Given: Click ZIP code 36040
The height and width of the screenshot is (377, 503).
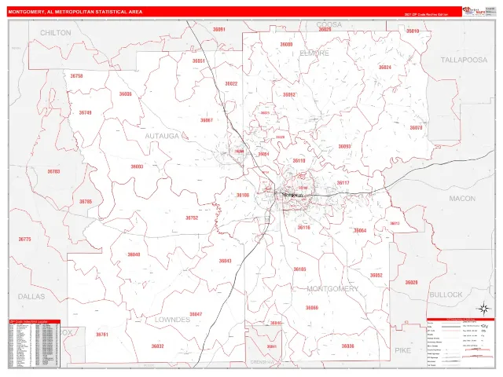Looking at the screenshot, I should [x=134, y=254].
